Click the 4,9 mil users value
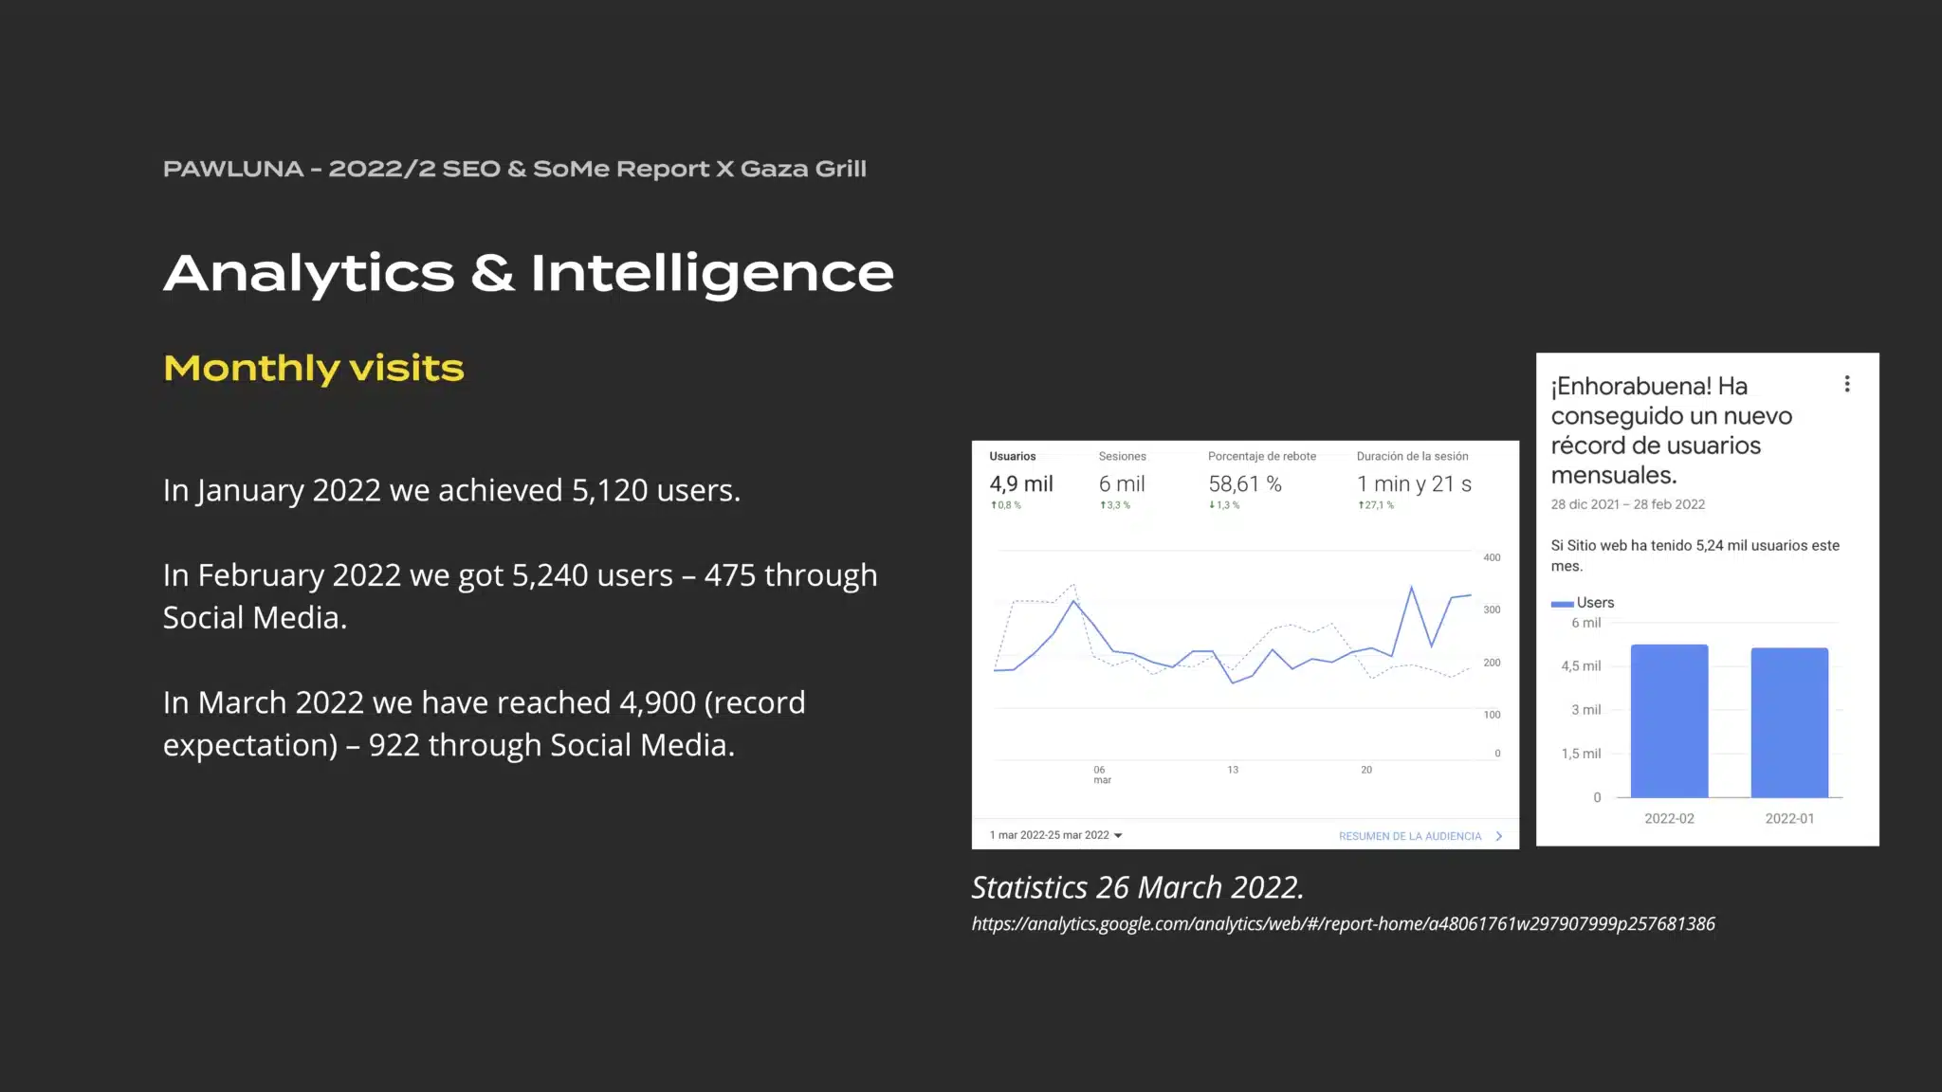This screenshot has width=1942, height=1092. tap(1021, 484)
